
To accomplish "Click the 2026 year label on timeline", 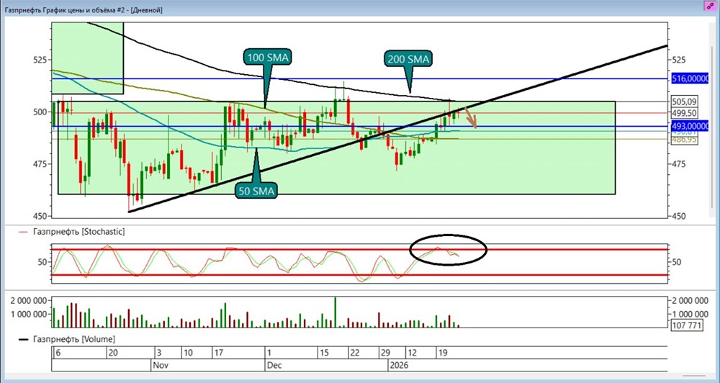I will click(x=398, y=366).
